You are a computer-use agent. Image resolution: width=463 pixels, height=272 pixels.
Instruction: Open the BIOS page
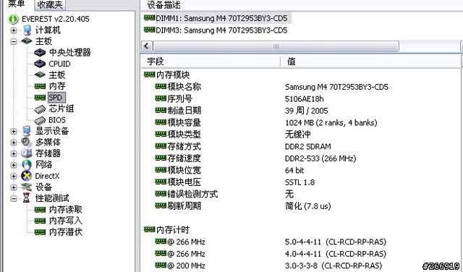coord(57,120)
